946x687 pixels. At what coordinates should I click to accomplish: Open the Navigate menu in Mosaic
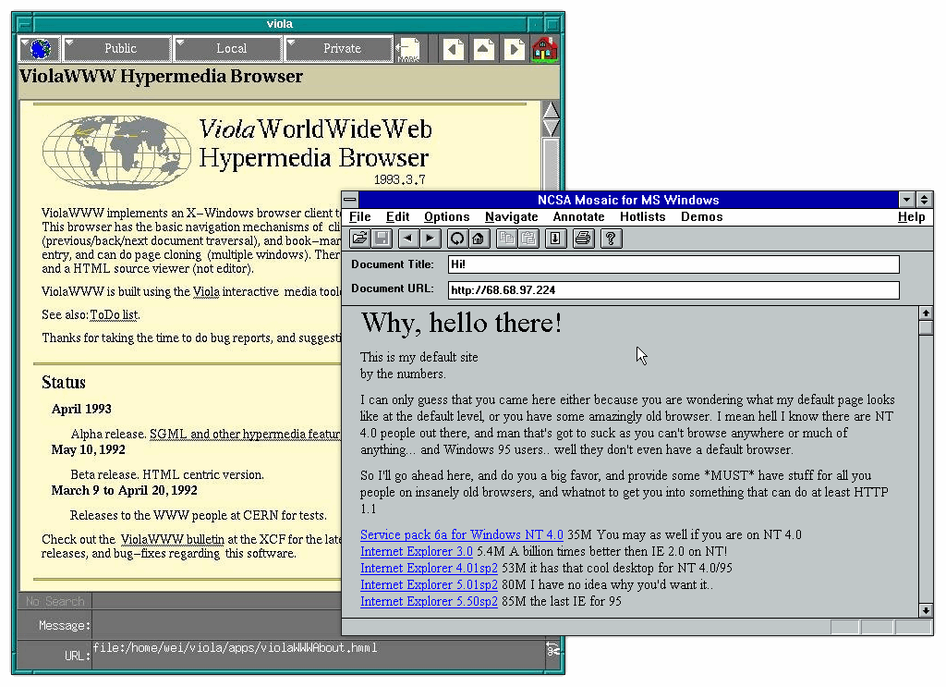click(x=512, y=216)
